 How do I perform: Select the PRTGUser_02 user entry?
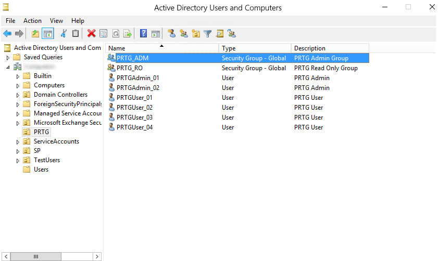click(134, 107)
